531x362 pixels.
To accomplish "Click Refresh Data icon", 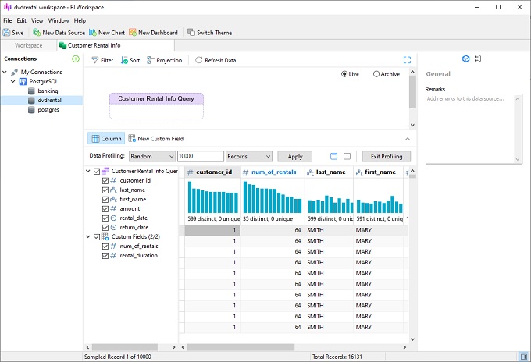I will [x=198, y=60].
